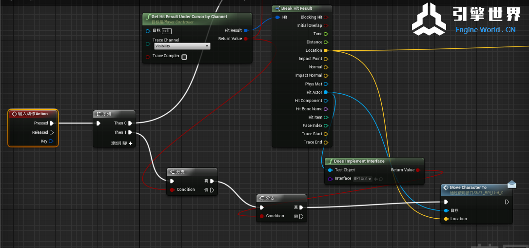The height and width of the screenshot is (248, 529).
Task: Click the message envelope icon on Move Character To
Action: 511,184
